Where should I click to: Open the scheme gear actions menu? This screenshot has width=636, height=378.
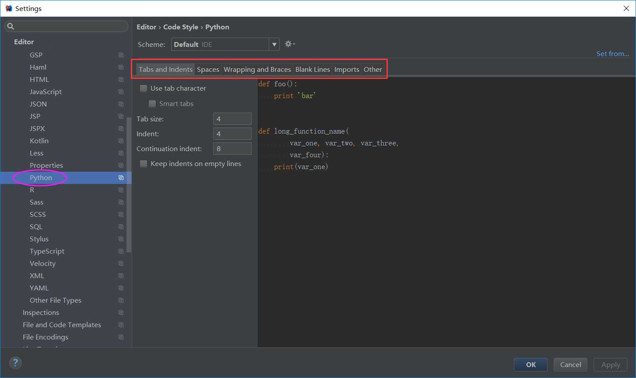click(290, 44)
